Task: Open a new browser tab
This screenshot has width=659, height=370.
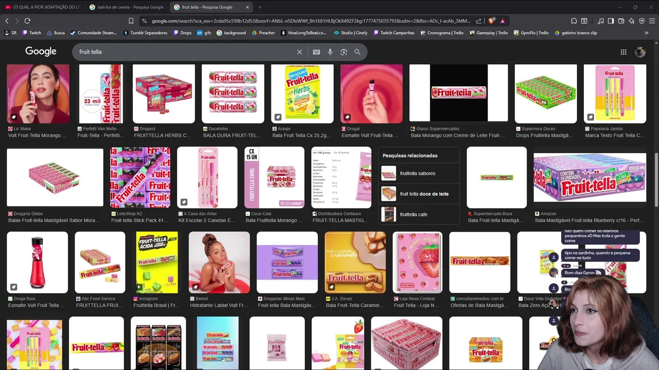Action: pos(260,7)
